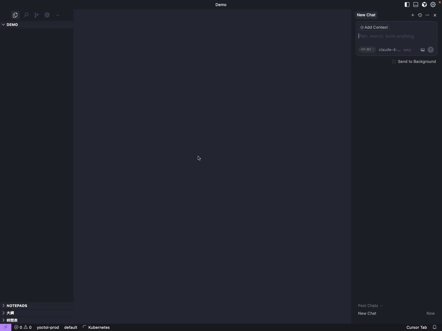Open the Explorer view icon

point(15,15)
